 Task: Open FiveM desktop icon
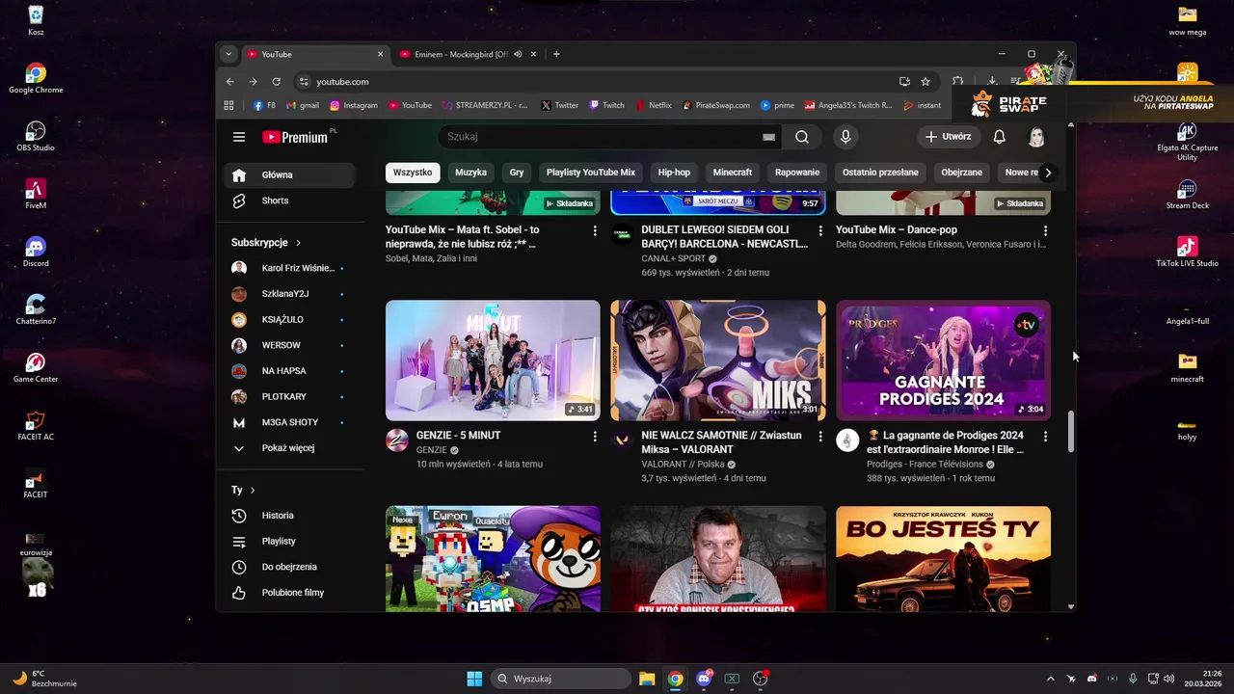tap(36, 193)
